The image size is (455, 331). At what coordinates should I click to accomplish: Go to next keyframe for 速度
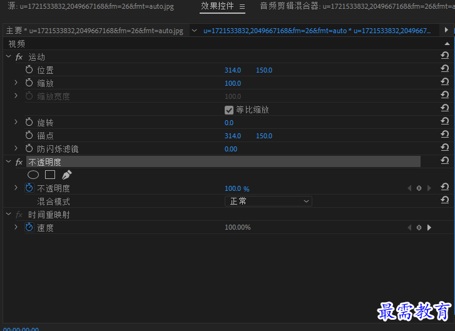[x=429, y=228]
